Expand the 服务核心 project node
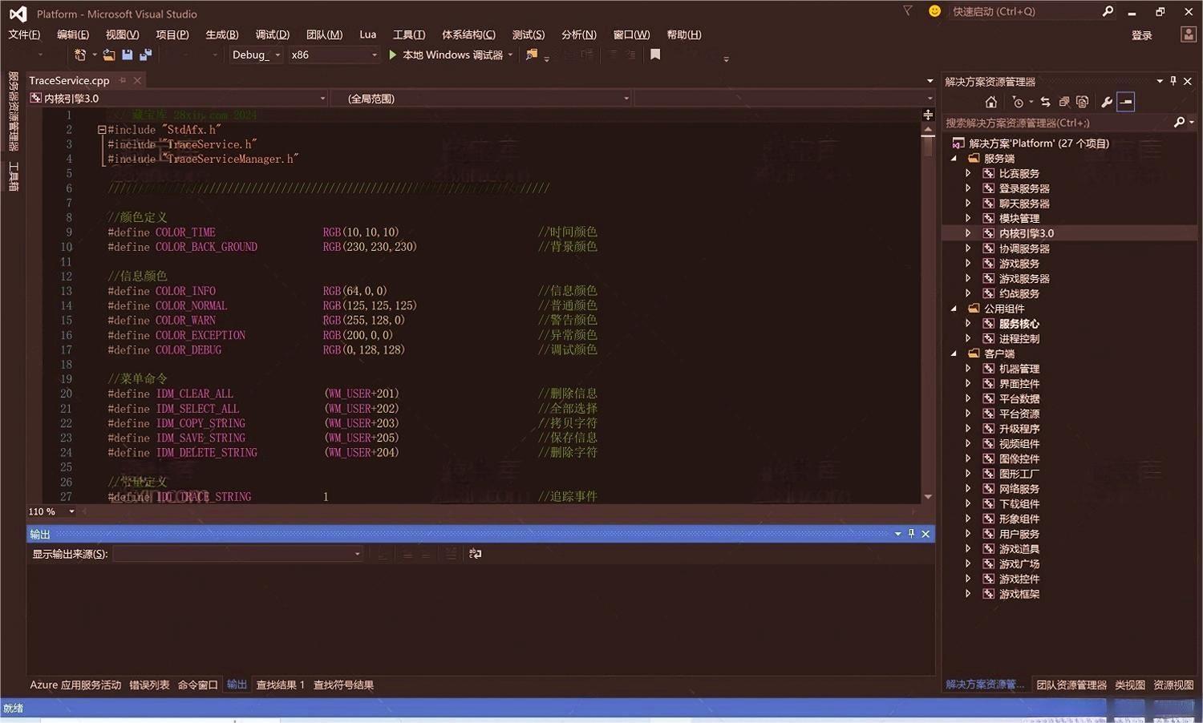The image size is (1203, 723). [x=968, y=324]
